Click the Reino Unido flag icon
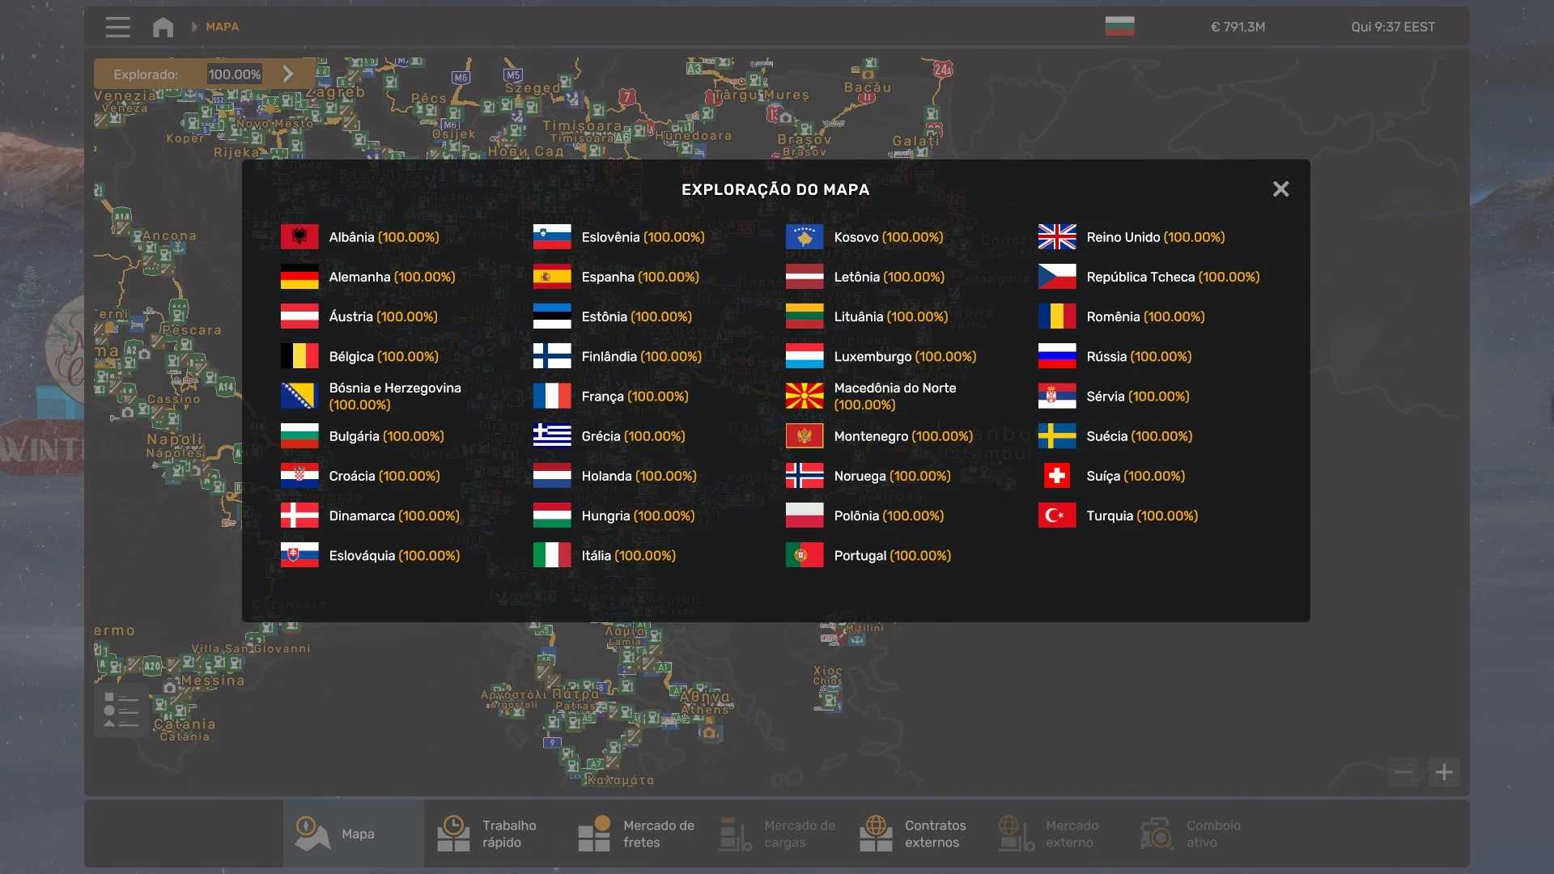Image resolution: width=1554 pixels, height=874 pixels. click(x=1057, y=237)
